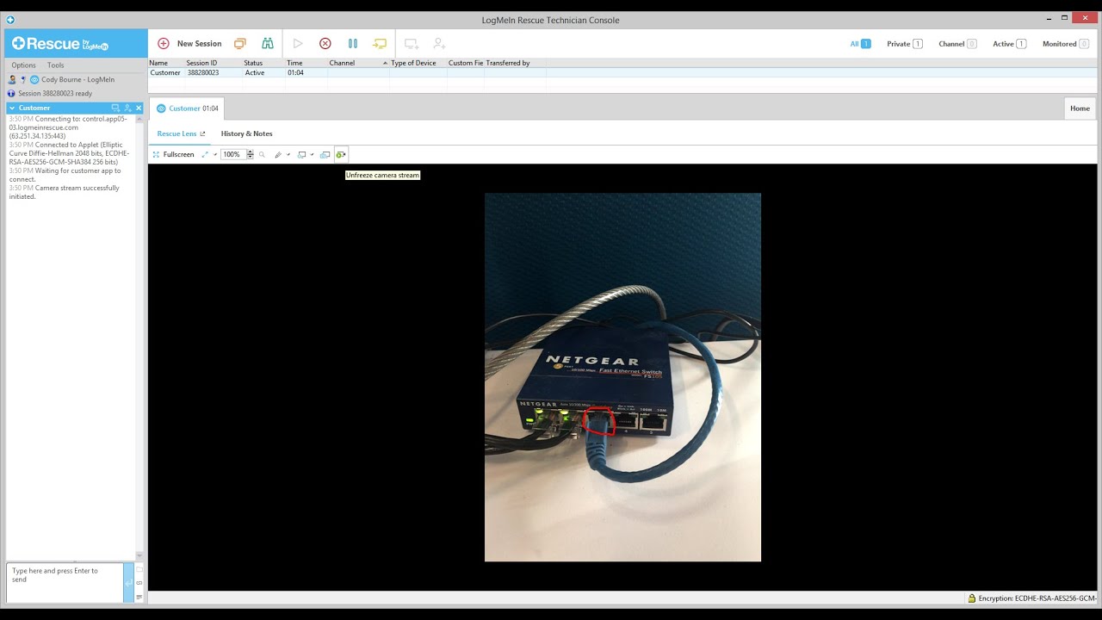
Task: Click the Unfreeze camera stream icon
Action: point(341,154)
